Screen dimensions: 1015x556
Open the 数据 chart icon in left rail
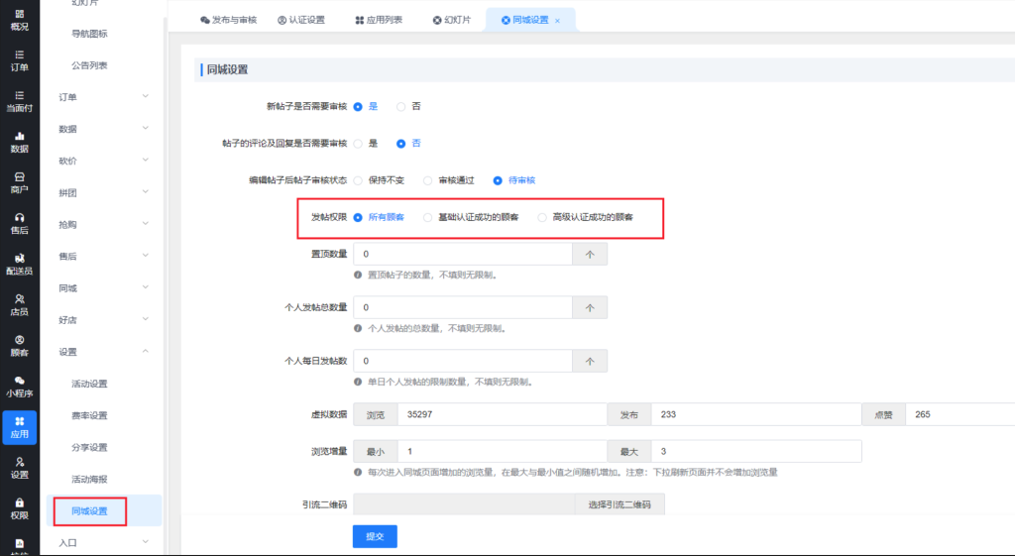pos(19,141)
